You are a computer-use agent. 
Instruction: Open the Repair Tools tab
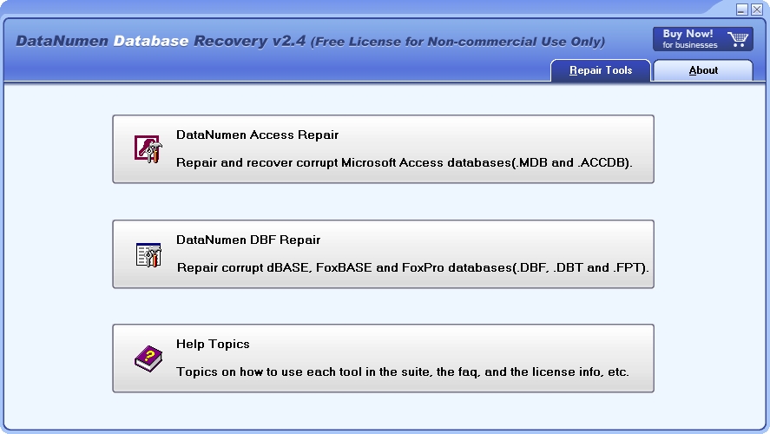point(601,70)
